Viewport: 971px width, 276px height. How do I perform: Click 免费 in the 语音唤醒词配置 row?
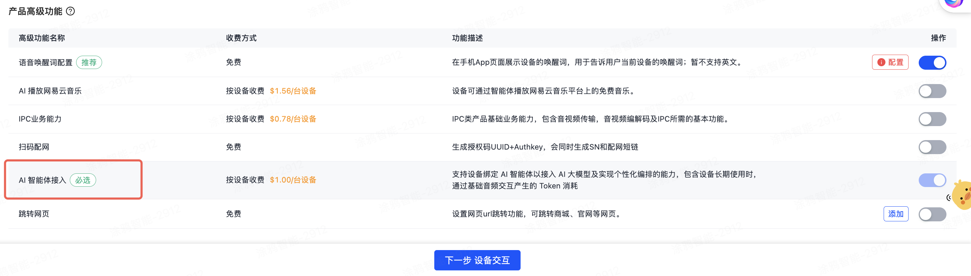[x=233, y=62]
